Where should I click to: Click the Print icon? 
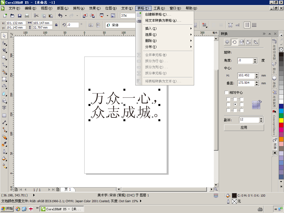click(27, 16)
